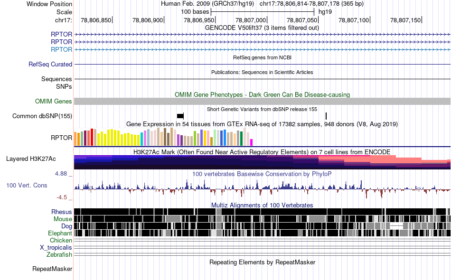451x280 pixels.
Task: Click the Common dbSNP(155) track label
Action: point(42,116)
